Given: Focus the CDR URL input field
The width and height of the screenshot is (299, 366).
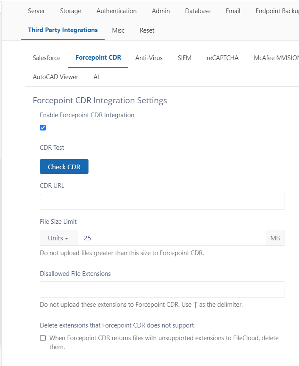Looking at the screenshot, I should 162,202.
